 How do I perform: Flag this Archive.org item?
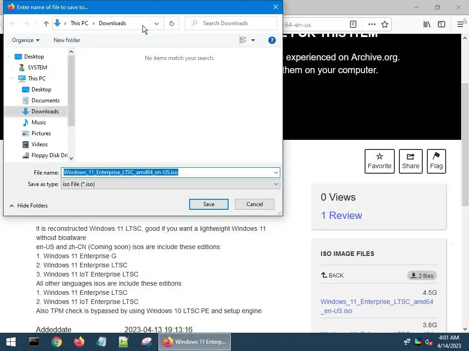pyautogui.click(x=436, y=161)
